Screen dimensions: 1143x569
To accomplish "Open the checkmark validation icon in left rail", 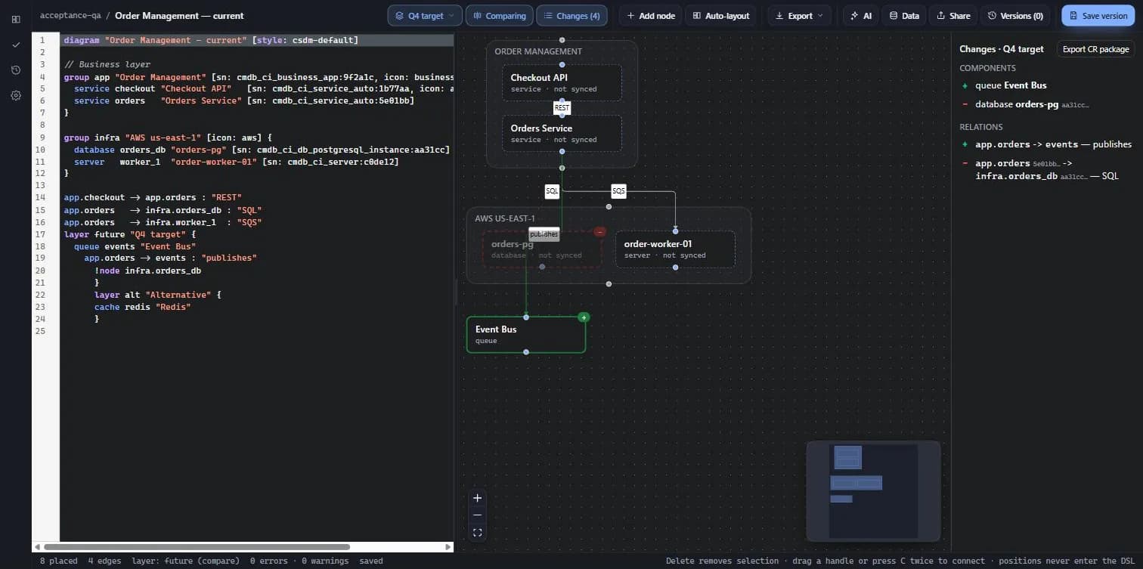I will point(16,45).
